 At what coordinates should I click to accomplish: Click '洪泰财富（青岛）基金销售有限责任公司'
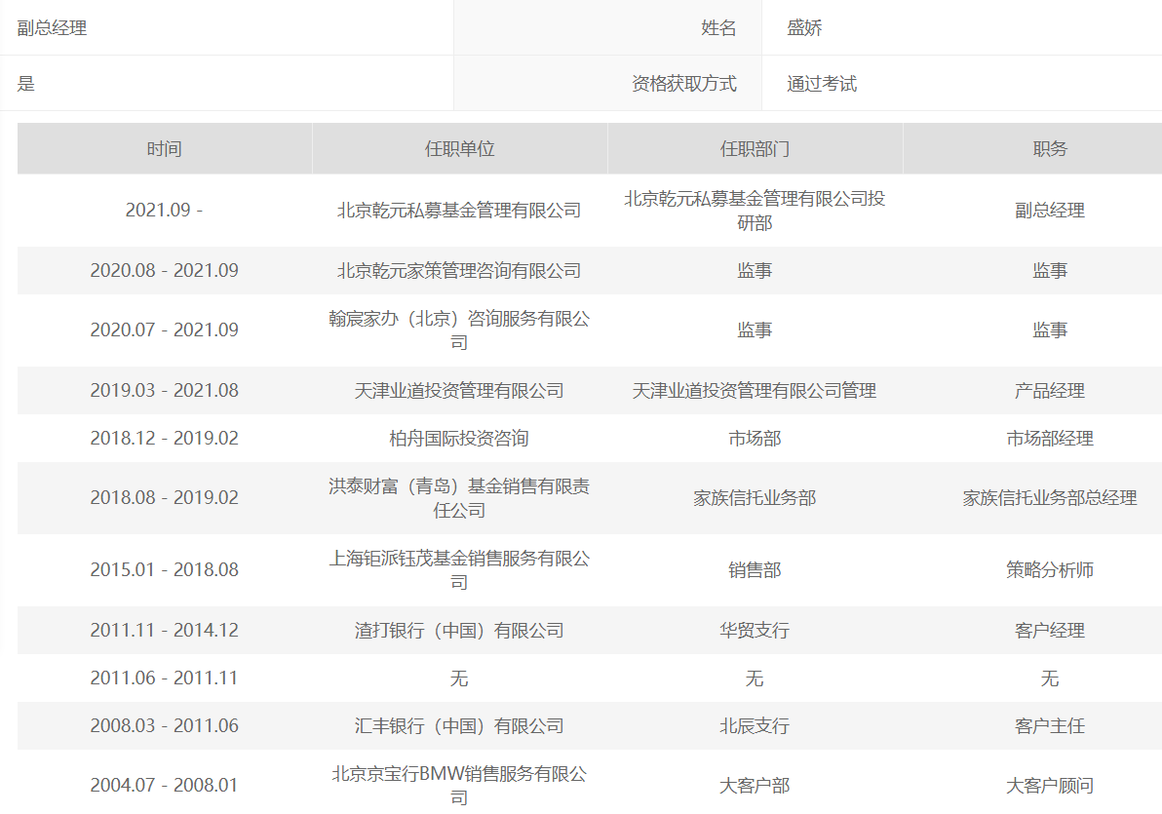[459, 498]
